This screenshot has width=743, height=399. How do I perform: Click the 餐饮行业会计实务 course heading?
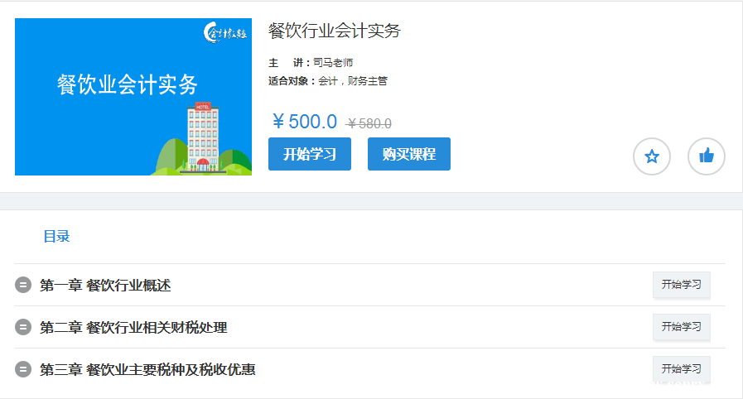coord(334,31)
